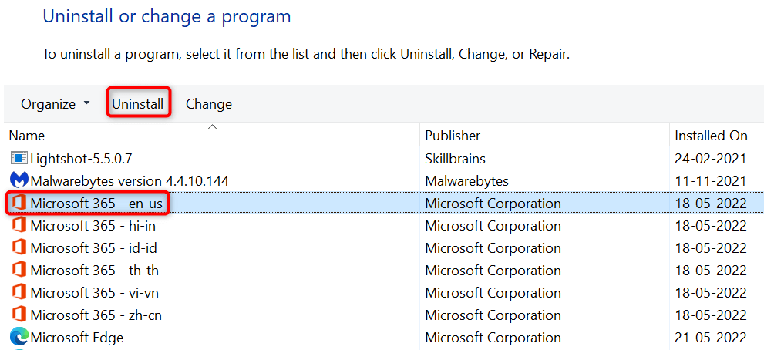Image resolution: width=764 pixels, height=350 pixels.
Task: Sort list by Name column header
Action: pos(28,136)
